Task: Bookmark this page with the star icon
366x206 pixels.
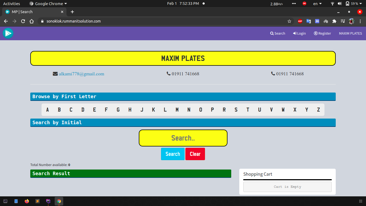Action: 289,21
